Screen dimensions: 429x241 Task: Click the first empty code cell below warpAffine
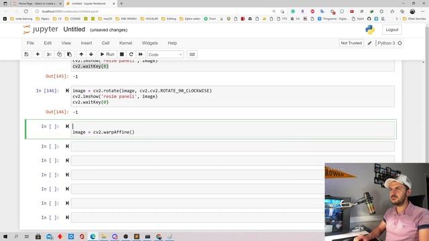point(233,147)
